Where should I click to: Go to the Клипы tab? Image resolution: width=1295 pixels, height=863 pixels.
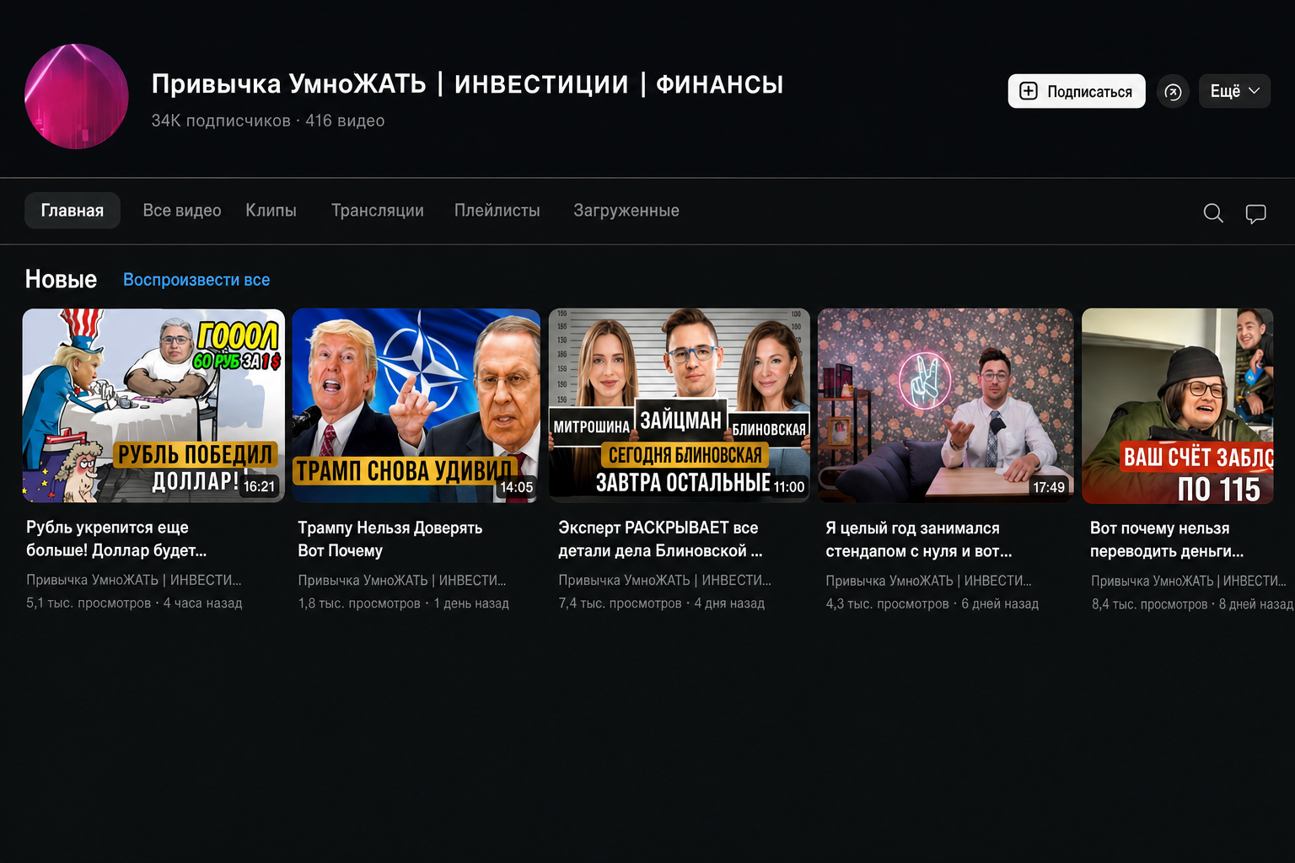[x=271, y=211]
